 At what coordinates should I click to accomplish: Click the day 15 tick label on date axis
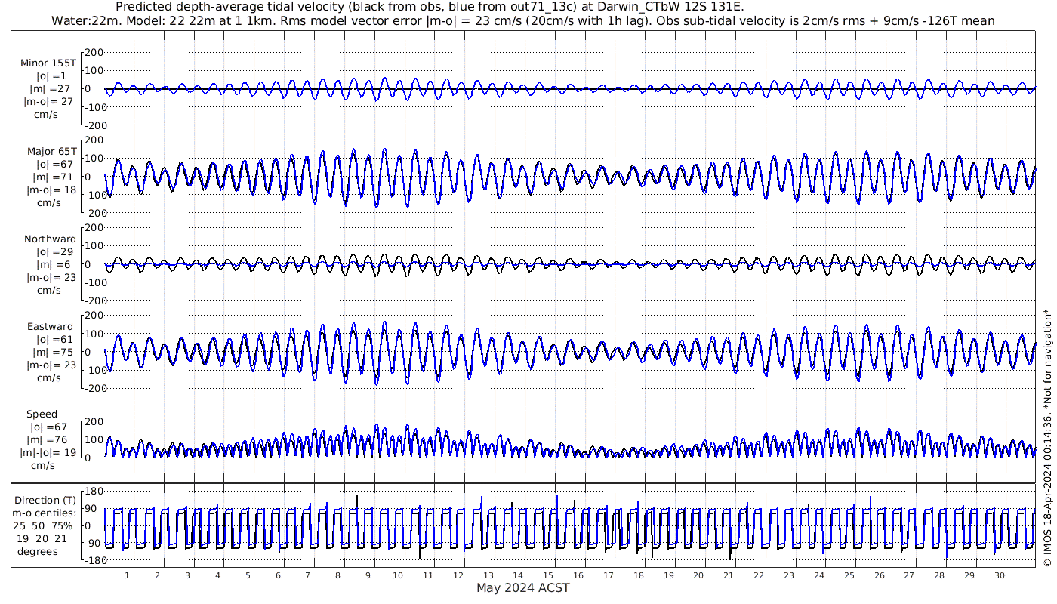coord(548,575)
